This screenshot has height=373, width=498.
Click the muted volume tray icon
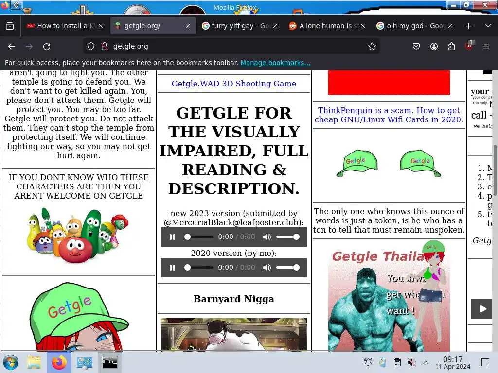tap(411, 362)
